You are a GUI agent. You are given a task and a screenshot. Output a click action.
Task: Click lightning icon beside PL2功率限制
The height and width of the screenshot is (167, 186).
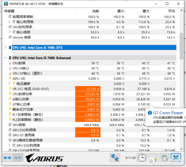click(x=10, y=119)
